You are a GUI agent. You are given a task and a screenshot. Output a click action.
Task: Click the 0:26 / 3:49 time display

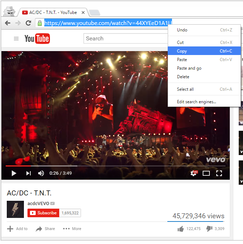click(61, 173)
